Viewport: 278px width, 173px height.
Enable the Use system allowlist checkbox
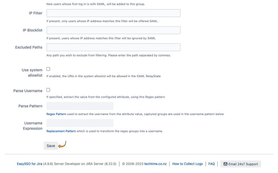(48, 69)
